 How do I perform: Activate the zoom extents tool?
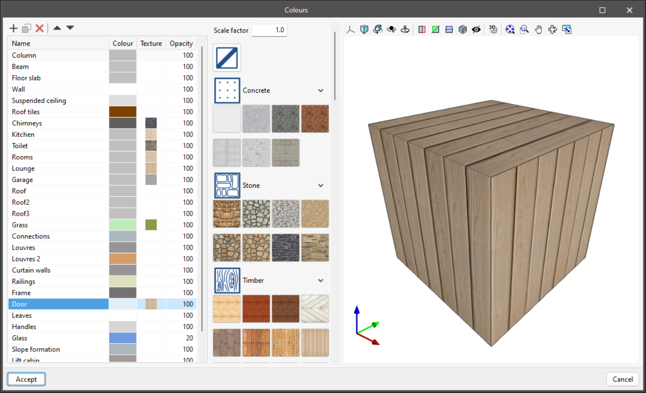(x=510, y=29)
